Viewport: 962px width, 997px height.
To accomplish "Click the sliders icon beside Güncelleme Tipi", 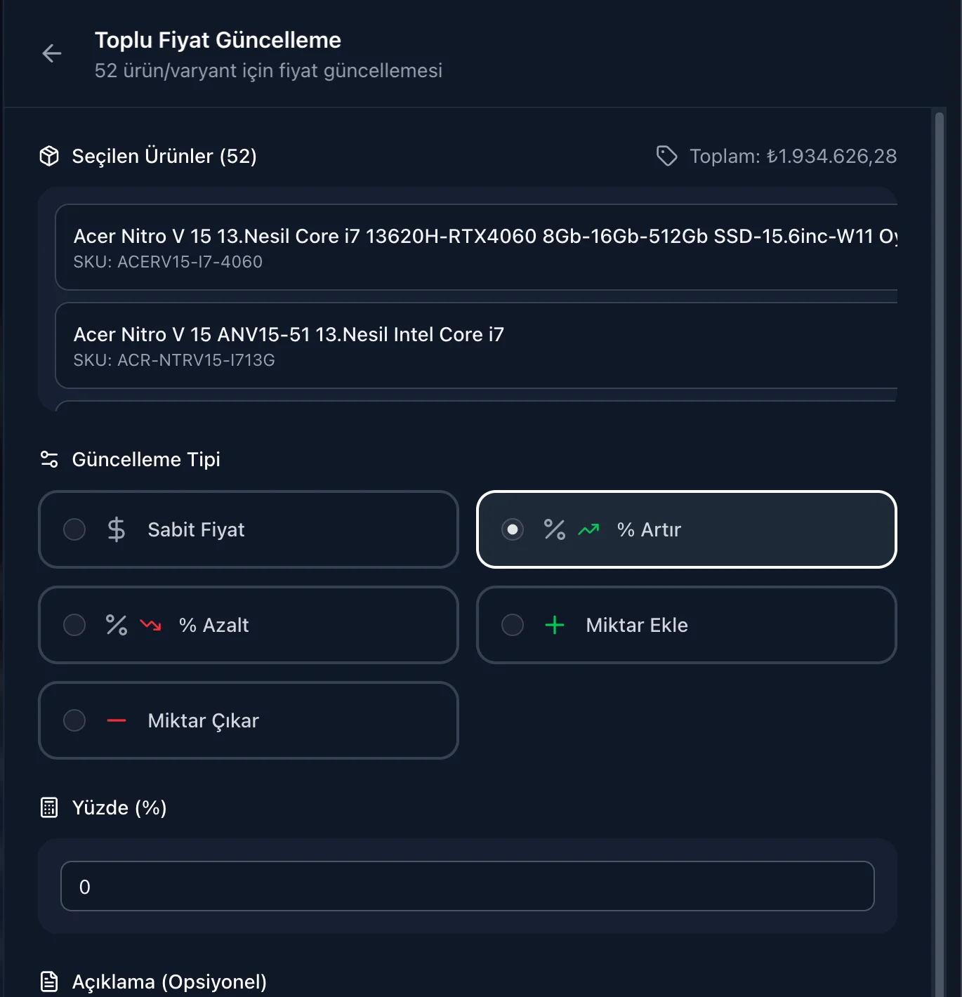I will click(49, 459).
